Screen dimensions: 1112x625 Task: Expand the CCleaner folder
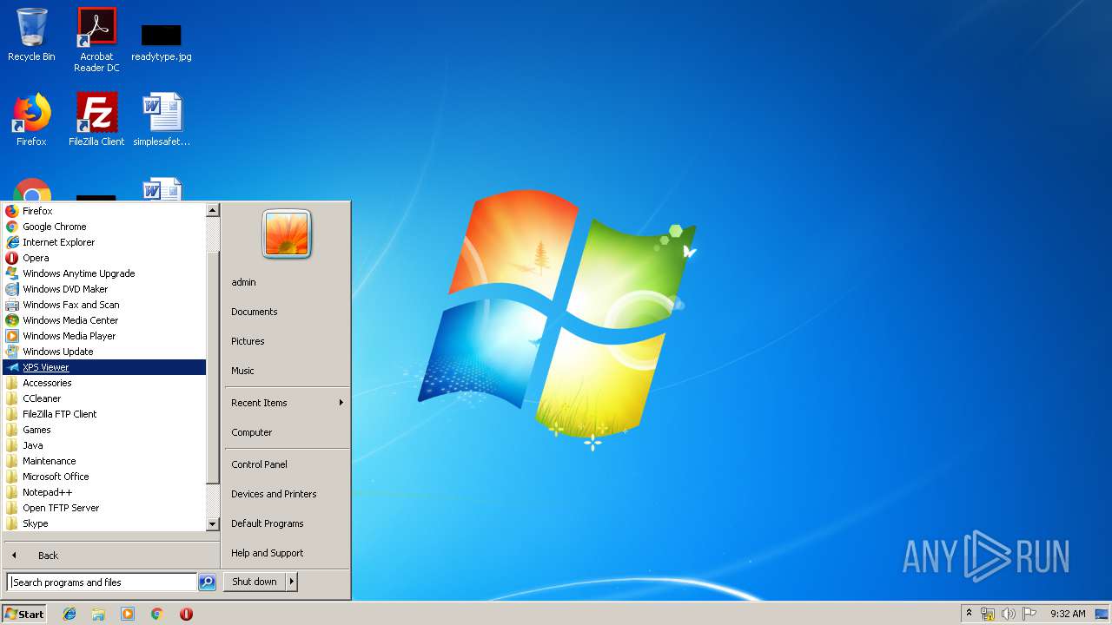pos(104,398)
